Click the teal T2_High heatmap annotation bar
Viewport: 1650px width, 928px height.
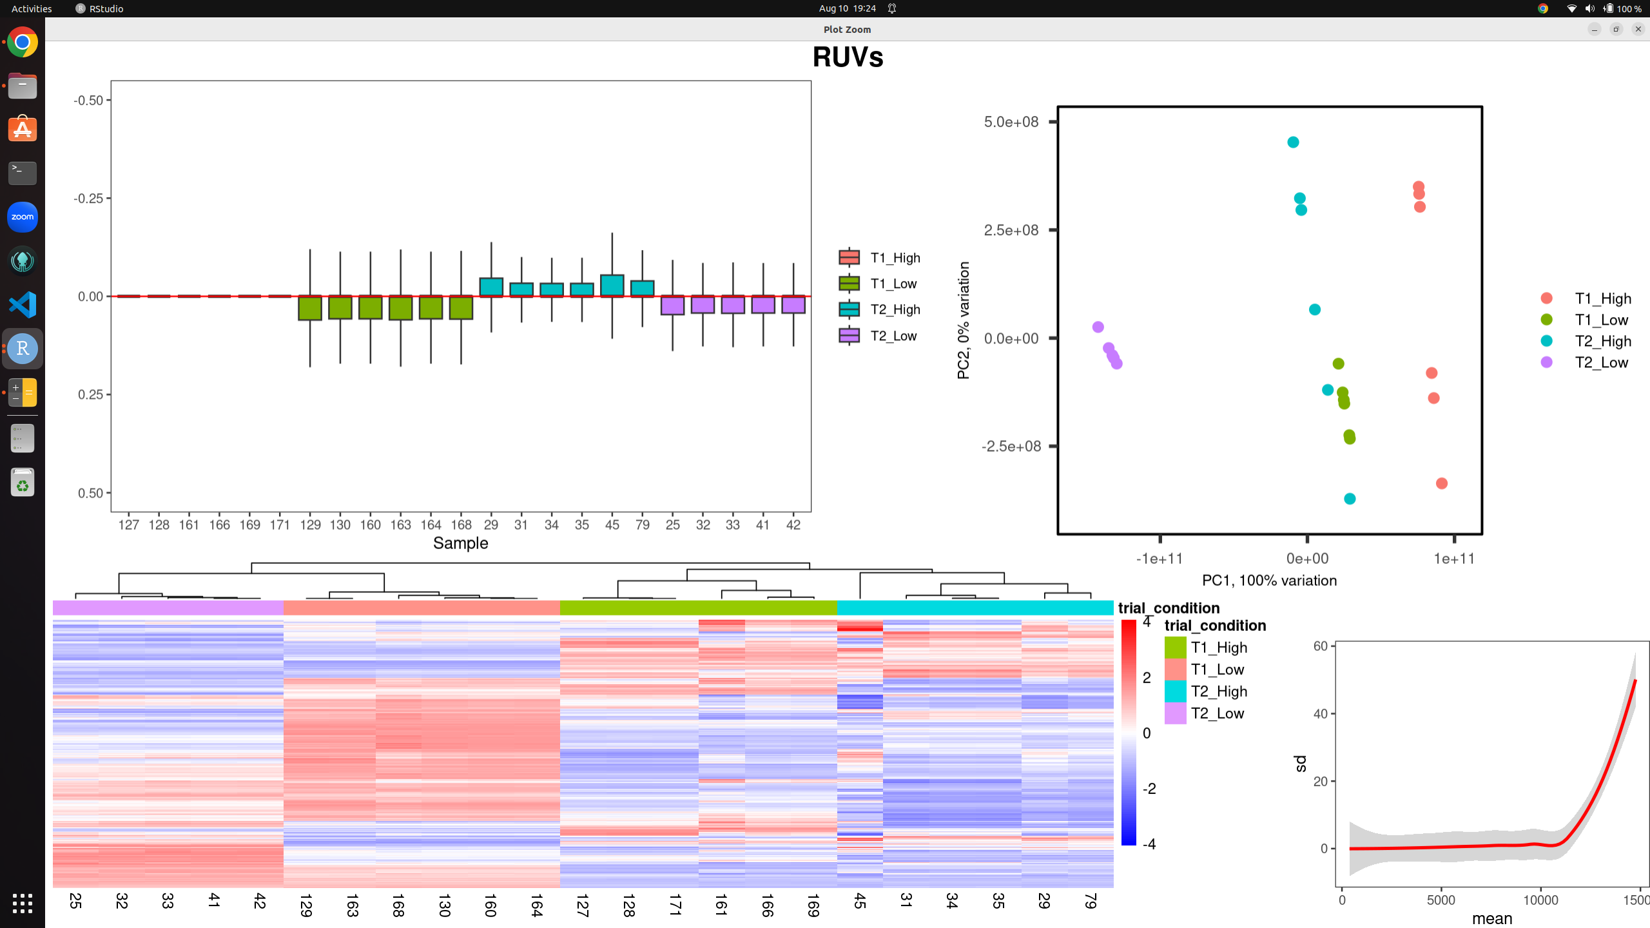(975, 608)
